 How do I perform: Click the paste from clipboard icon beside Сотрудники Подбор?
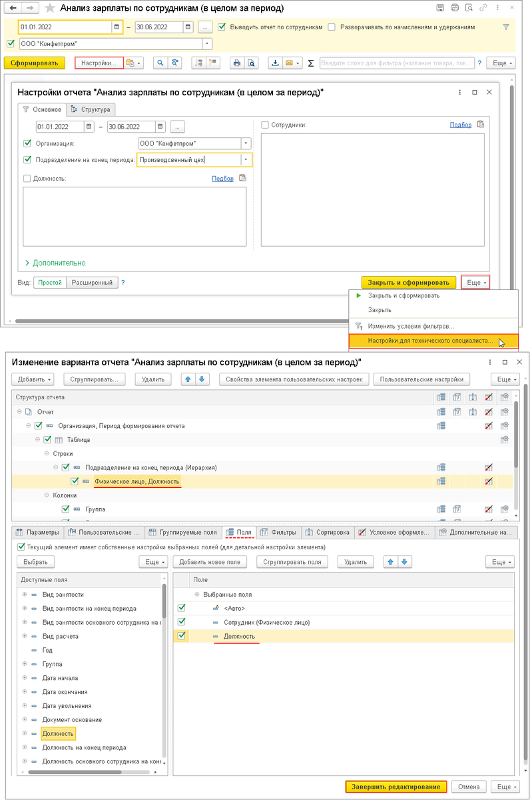pos(481,124)
